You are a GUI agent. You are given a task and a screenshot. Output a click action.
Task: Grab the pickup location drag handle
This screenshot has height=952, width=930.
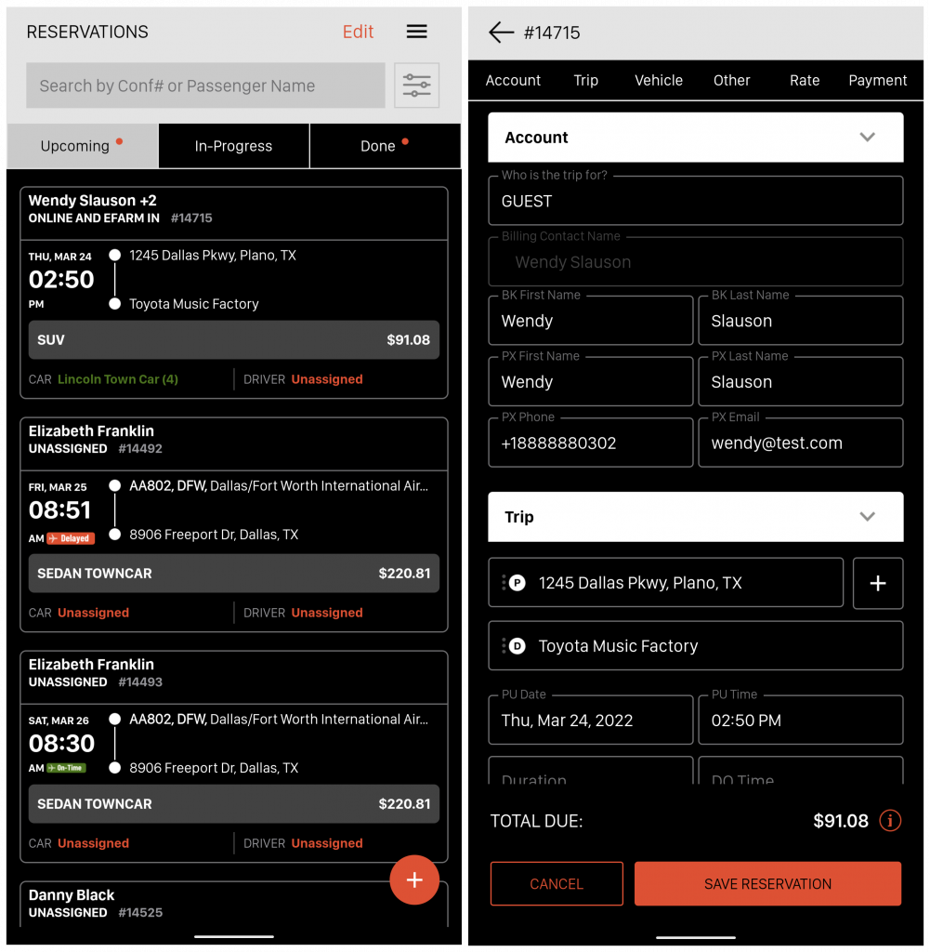504,583
